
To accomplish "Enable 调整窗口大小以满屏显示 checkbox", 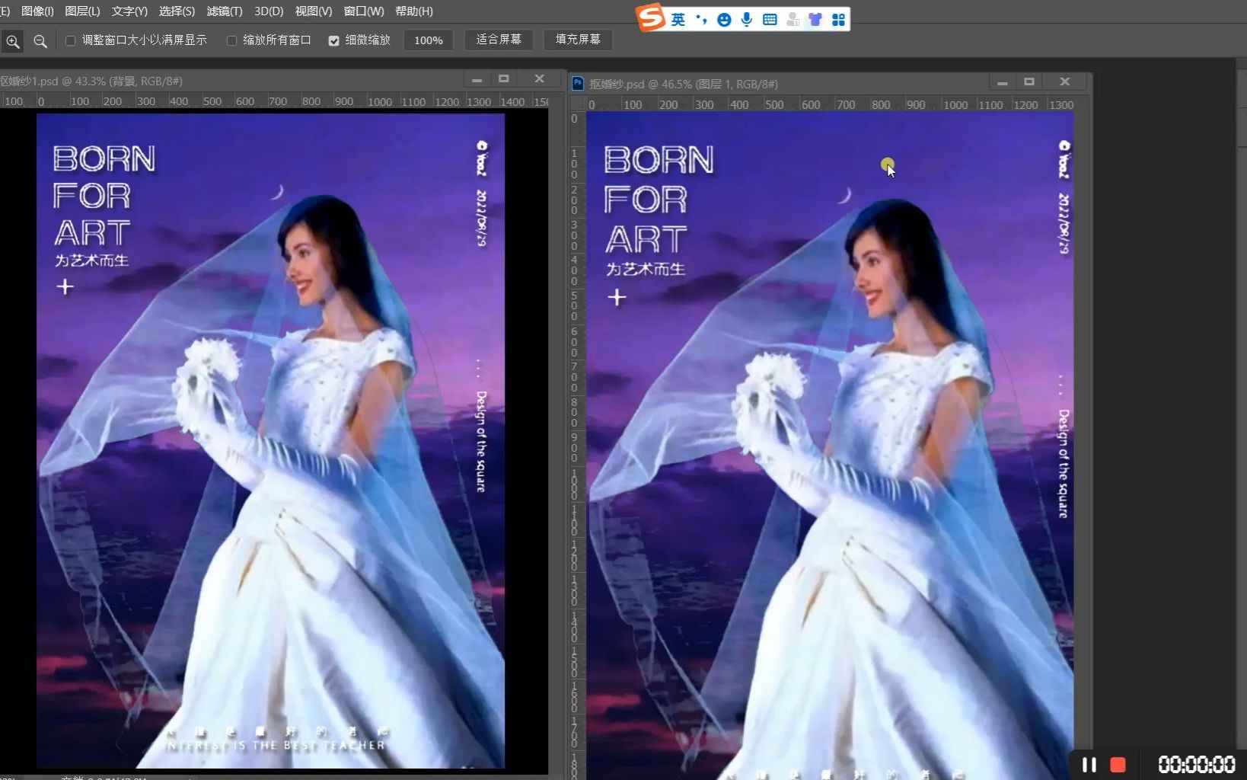I will pos(71,40).
